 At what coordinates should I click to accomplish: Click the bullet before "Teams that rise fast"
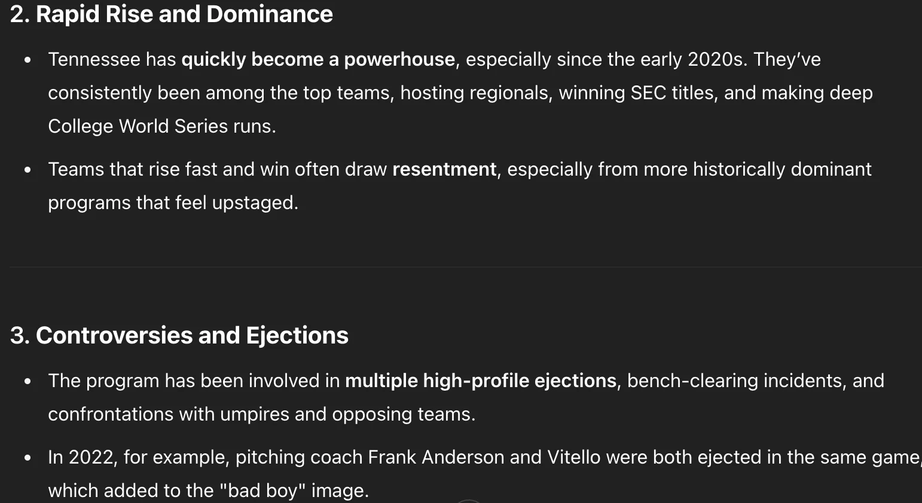28,170
